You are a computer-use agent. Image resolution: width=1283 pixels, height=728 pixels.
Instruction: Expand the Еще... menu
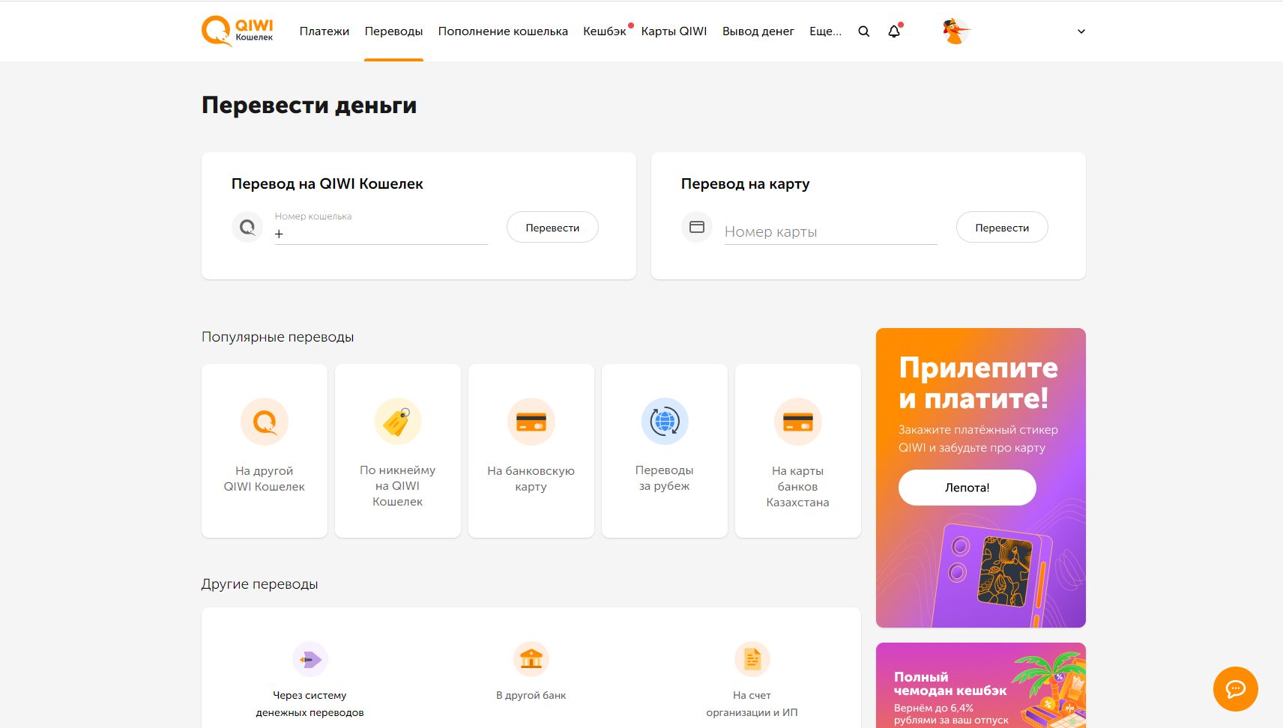click(825, 31)
